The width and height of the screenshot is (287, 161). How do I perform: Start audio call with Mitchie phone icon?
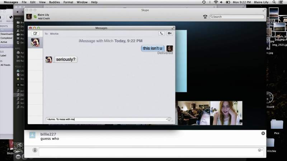click(161, 33)
